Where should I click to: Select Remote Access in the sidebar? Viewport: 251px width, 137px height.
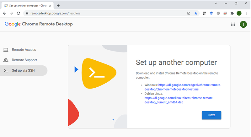24,50
